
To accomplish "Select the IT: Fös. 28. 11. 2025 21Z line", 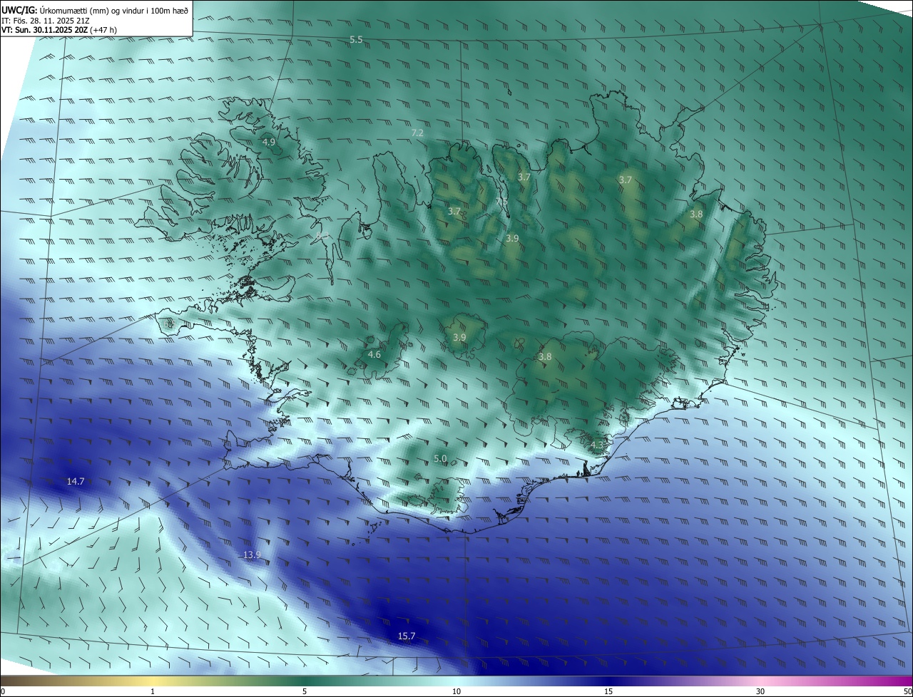I will coord(45,20).
